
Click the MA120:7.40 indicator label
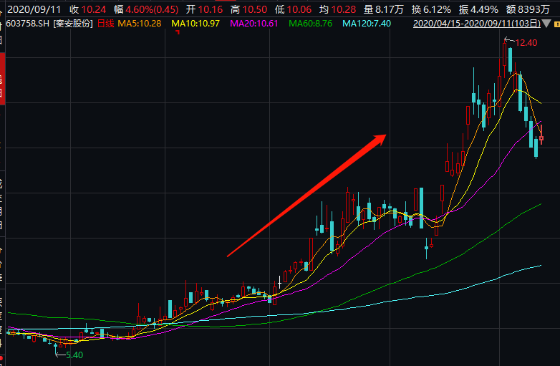pyautogui.click(x=367, y=24)
